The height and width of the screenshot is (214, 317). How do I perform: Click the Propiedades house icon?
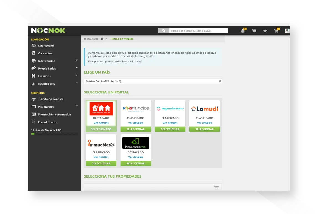(x=34, y=68)
